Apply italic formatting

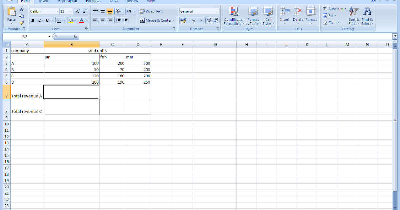click(x=40, y=20)
